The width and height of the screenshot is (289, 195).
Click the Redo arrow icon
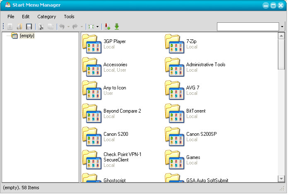tap(75, 27)
